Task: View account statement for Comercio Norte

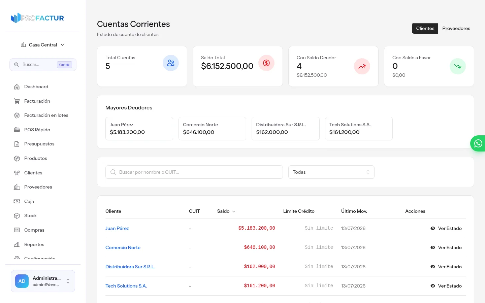Action: point(446,247)
